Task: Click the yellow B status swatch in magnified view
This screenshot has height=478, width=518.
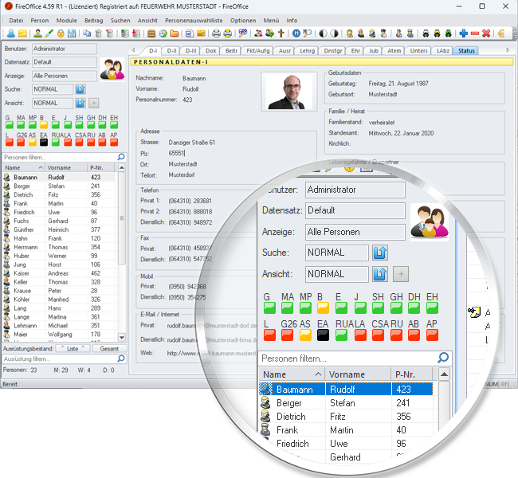Action: (323, 308)
